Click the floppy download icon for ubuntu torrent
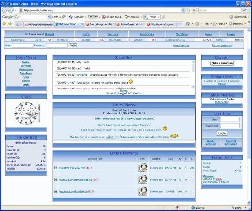Viewport: 252px width, 211px height. coord(56,179)
